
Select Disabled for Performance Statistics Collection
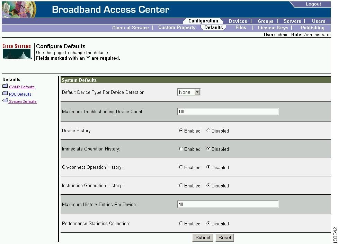point(208,223)
